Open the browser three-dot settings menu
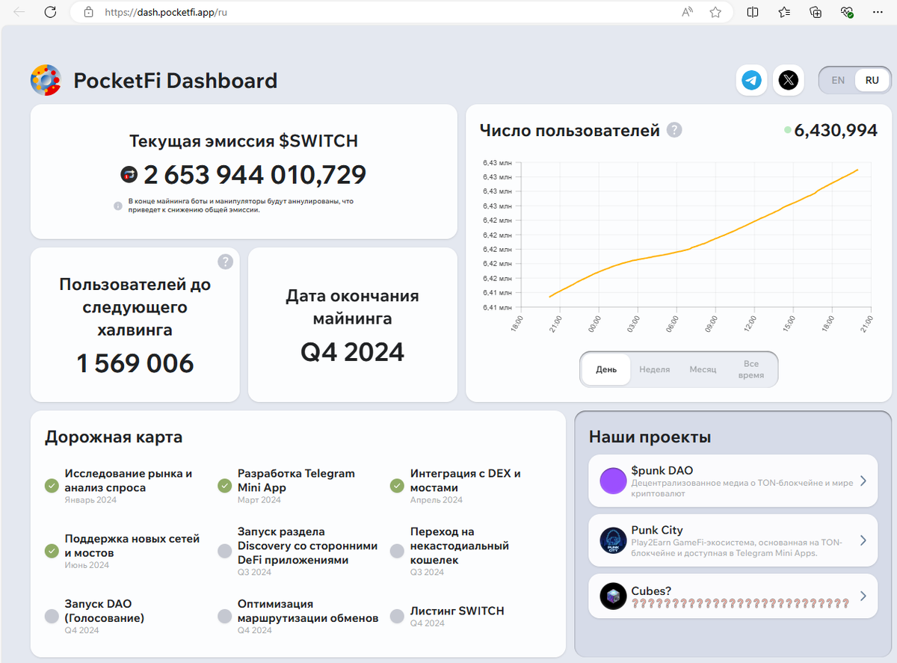897x663 pixels. (878, 12)
